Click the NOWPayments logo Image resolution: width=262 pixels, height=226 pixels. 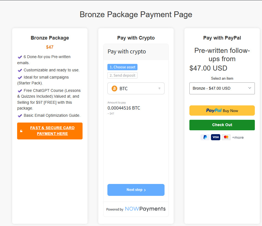tap(145, 209)
